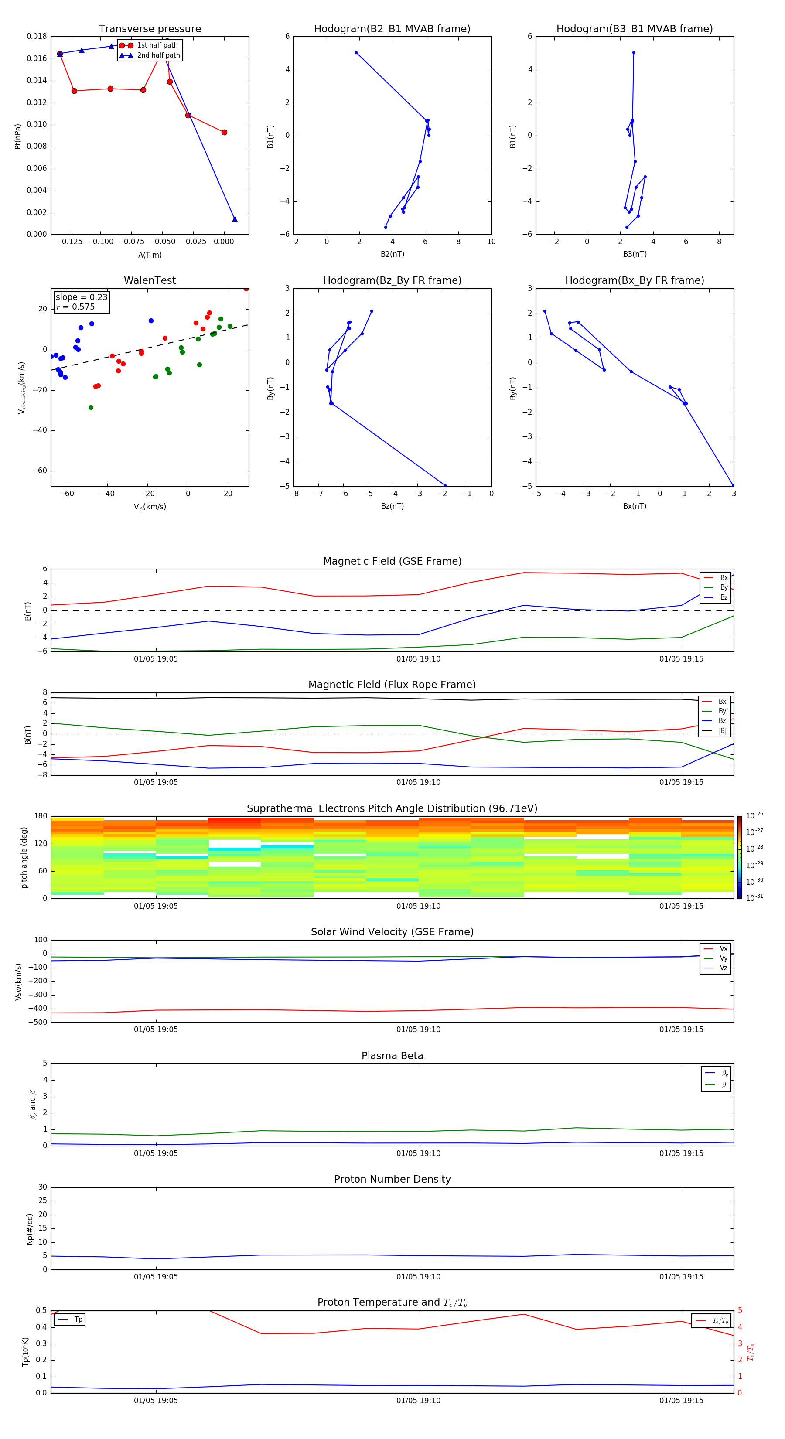Click Vy in the solar wind legend

click(x=716, y=958)
